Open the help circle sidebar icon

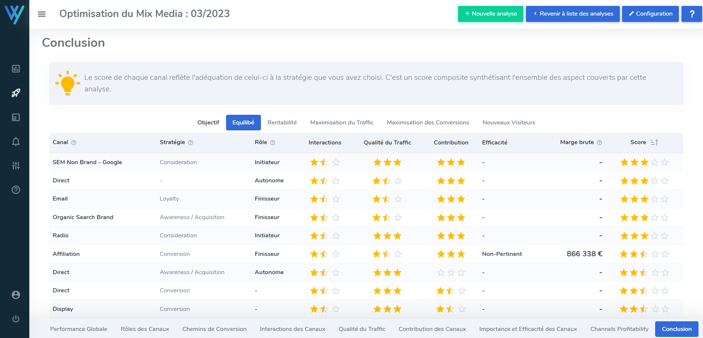pos(16,190)
